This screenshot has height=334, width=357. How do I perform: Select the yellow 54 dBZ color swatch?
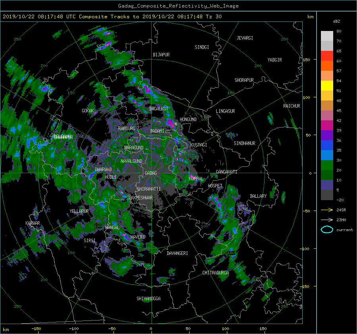(x=327, y=85)
